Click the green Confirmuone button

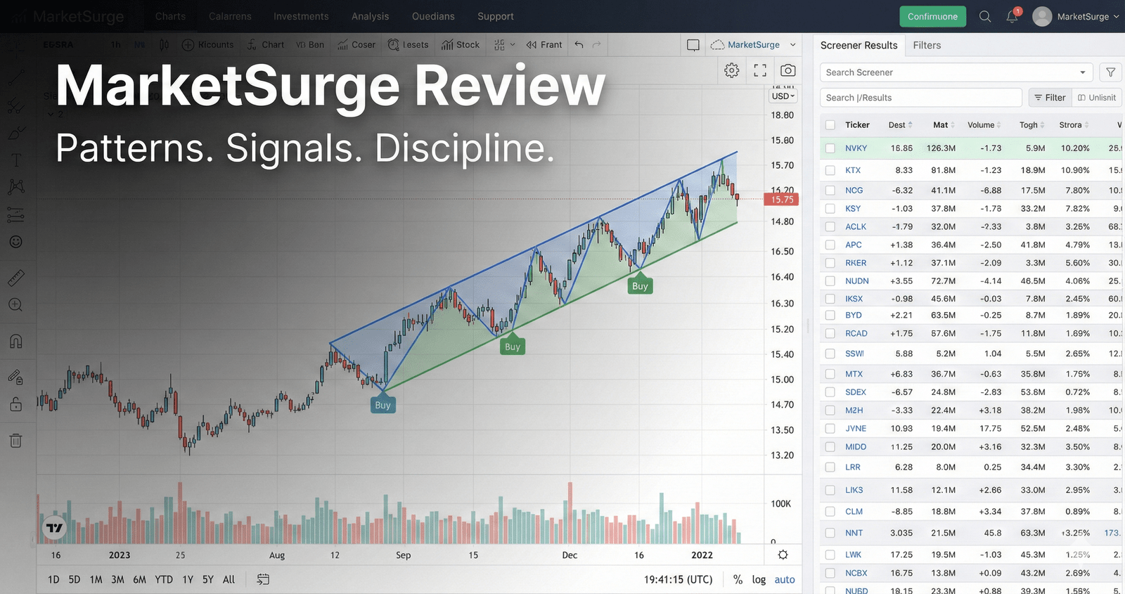[932, 16]
